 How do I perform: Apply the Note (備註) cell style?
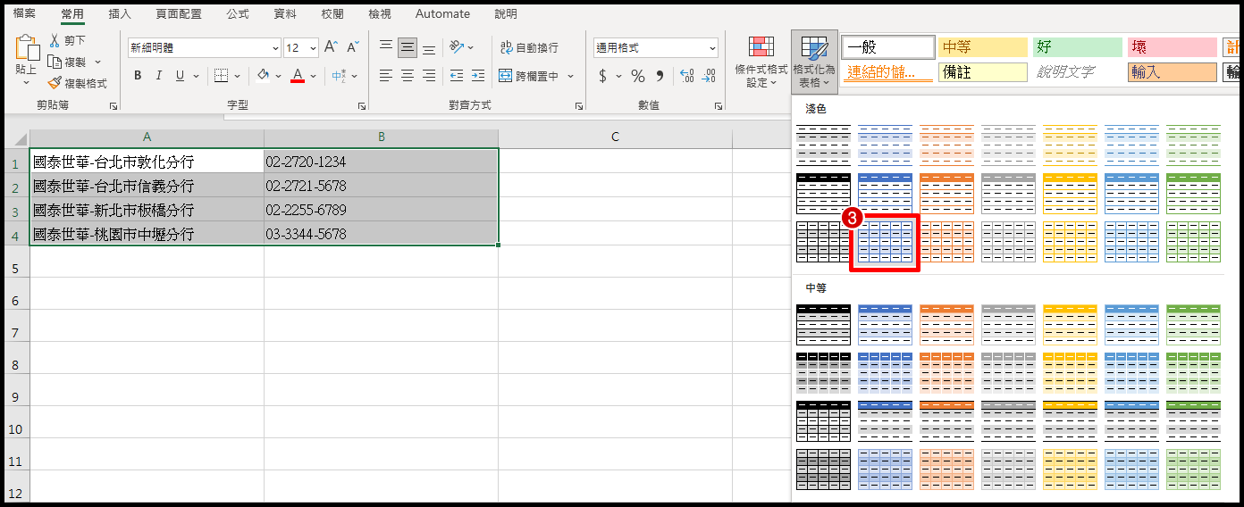(x=983, y=72)
